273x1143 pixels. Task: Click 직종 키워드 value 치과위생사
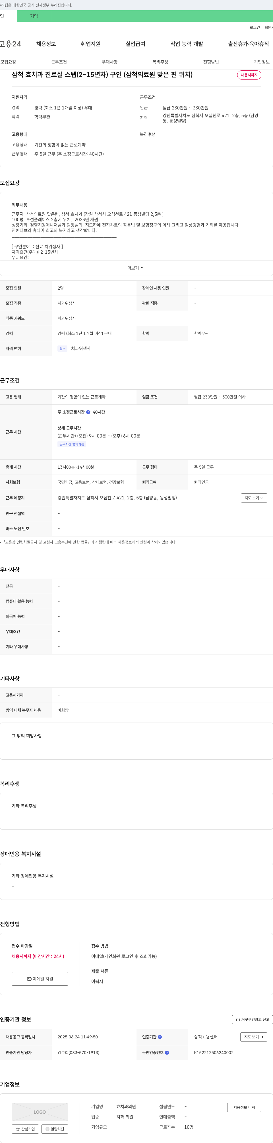click(x=67, y=319)
